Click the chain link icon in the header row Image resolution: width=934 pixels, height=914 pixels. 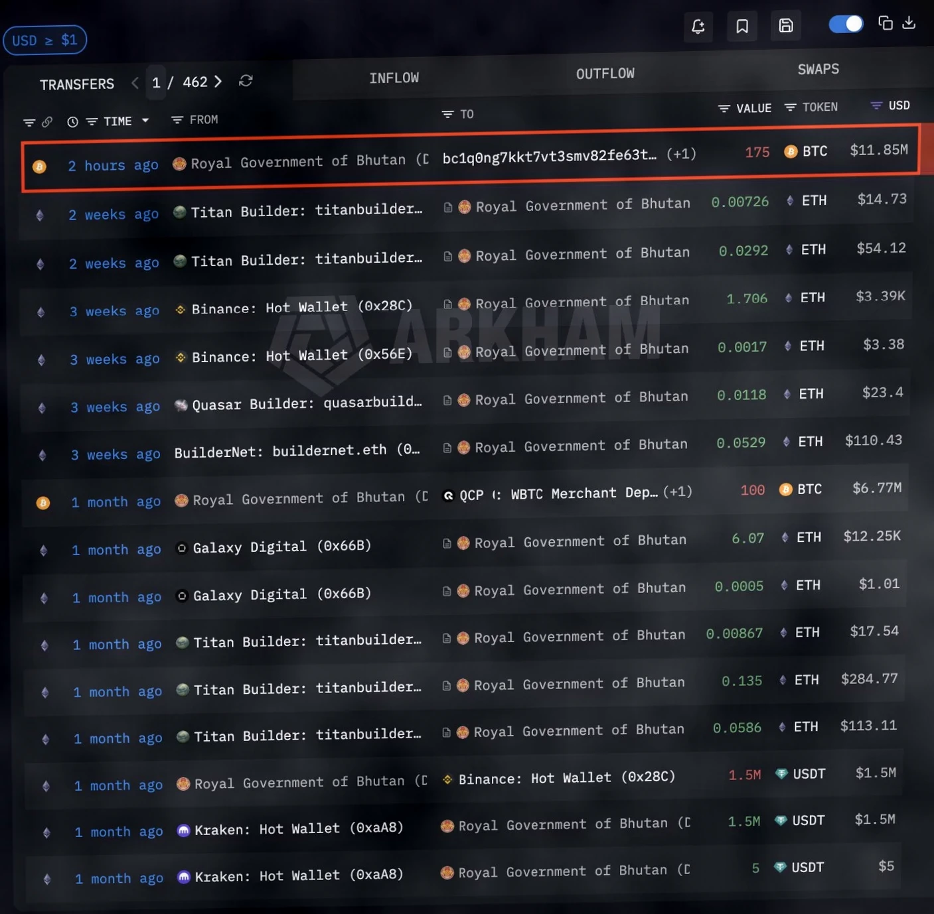click(x=47, y=122)
